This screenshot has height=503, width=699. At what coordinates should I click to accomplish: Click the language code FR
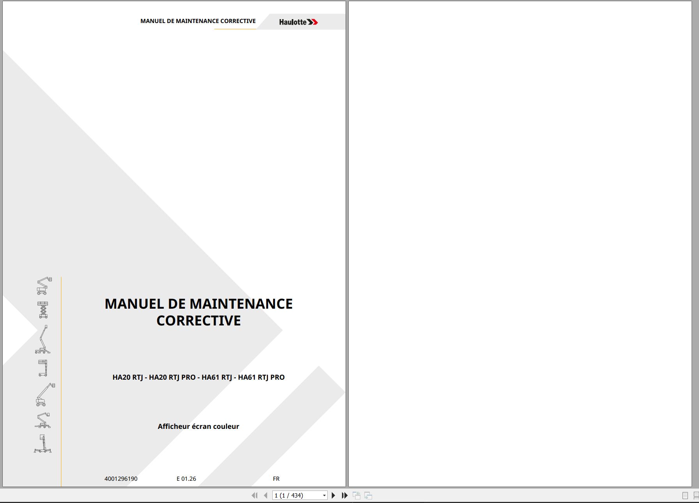(276, 479)
